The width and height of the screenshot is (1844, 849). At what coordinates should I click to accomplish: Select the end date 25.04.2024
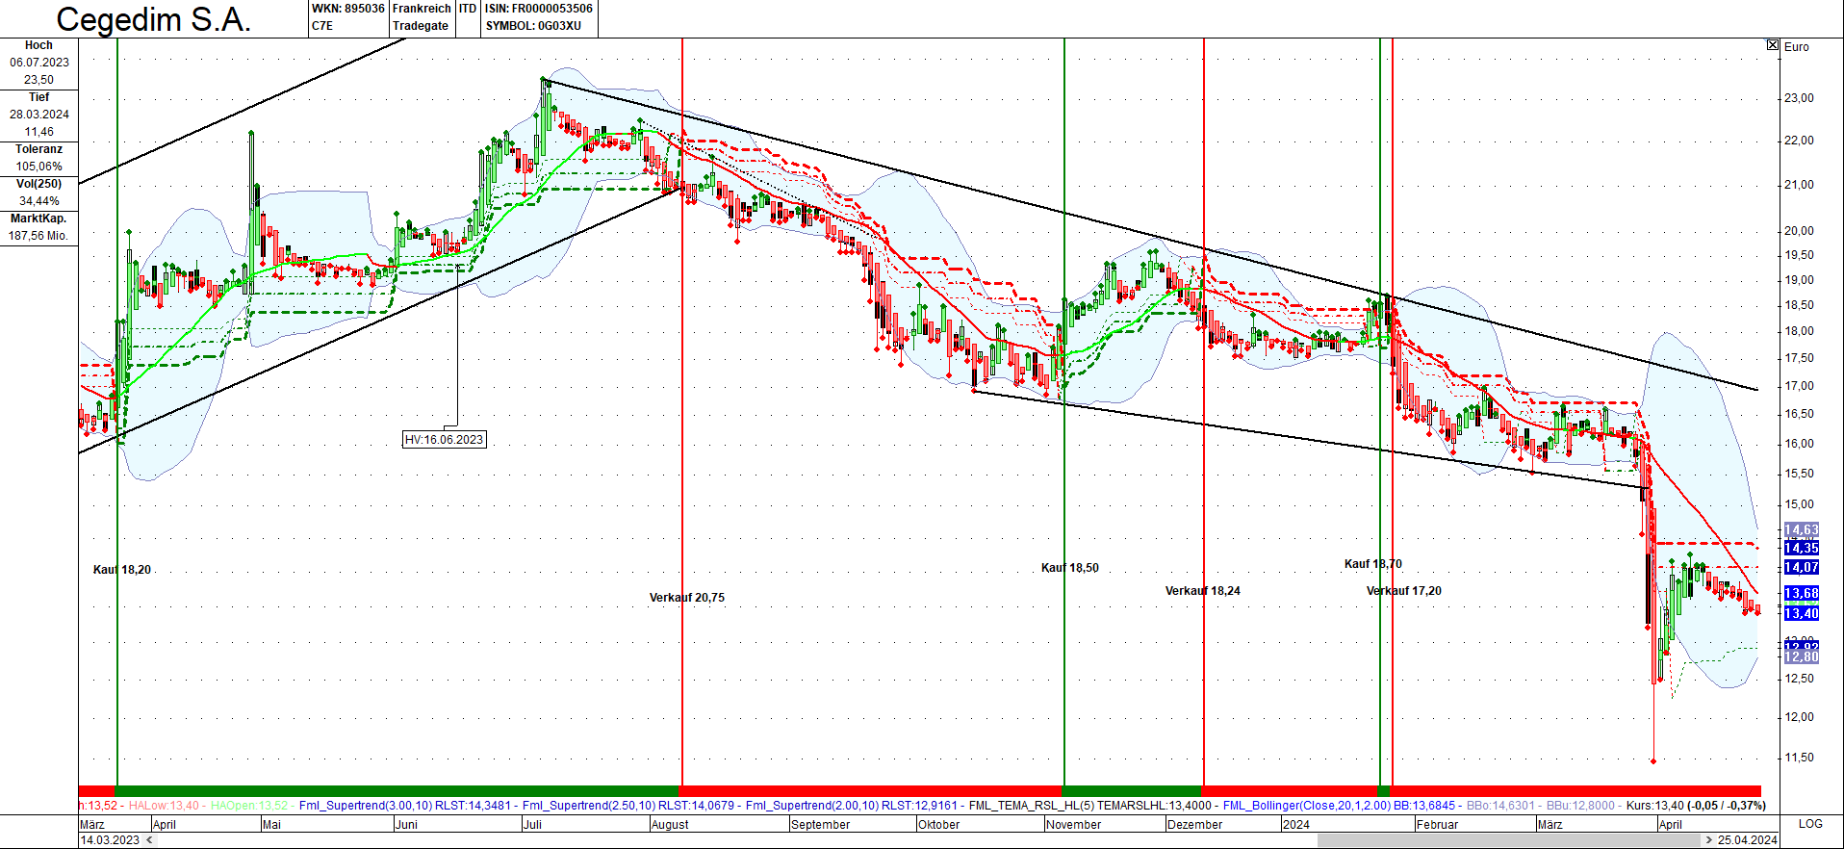click(x=1747, y=840)
